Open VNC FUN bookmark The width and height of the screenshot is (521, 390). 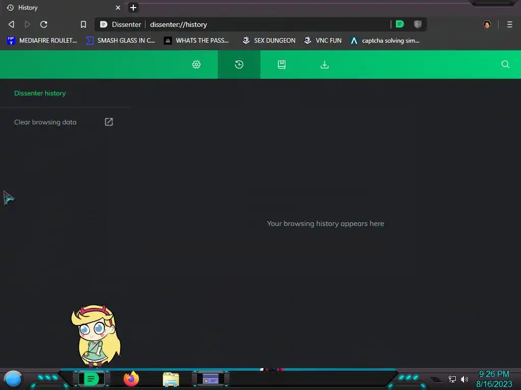coord(323,41)
